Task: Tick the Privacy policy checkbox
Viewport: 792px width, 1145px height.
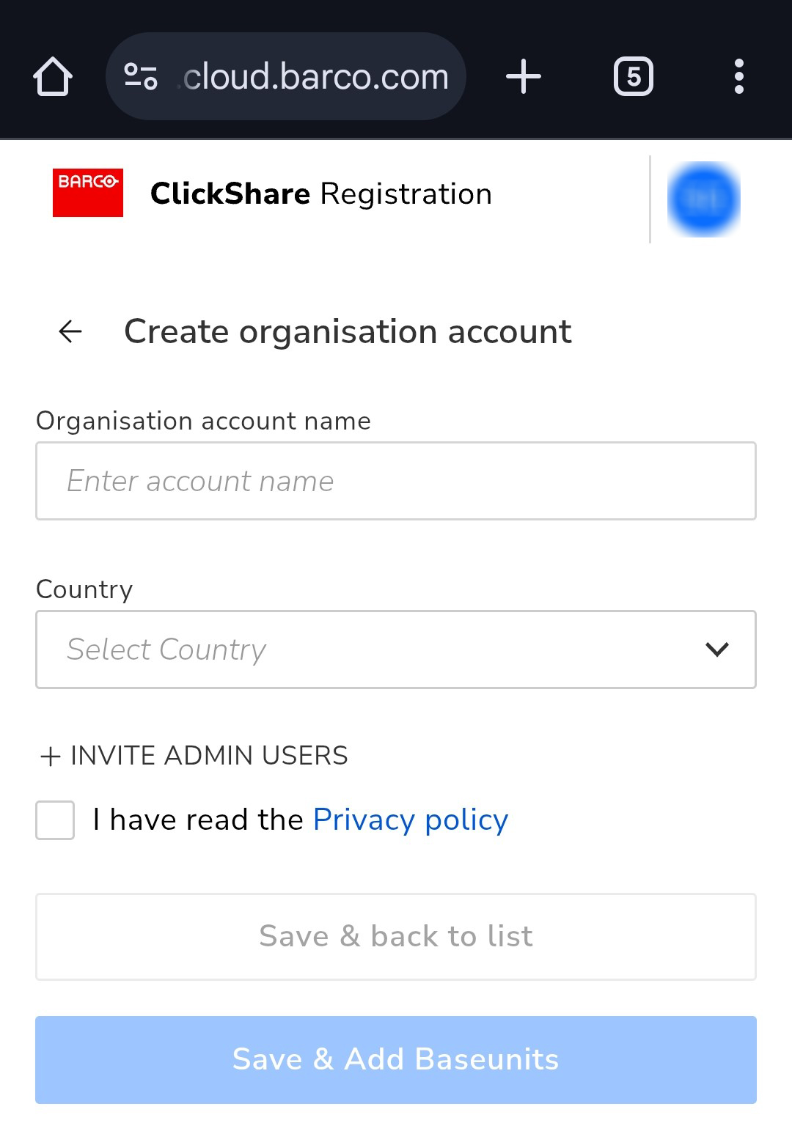Action: click(x=55, y=820)
